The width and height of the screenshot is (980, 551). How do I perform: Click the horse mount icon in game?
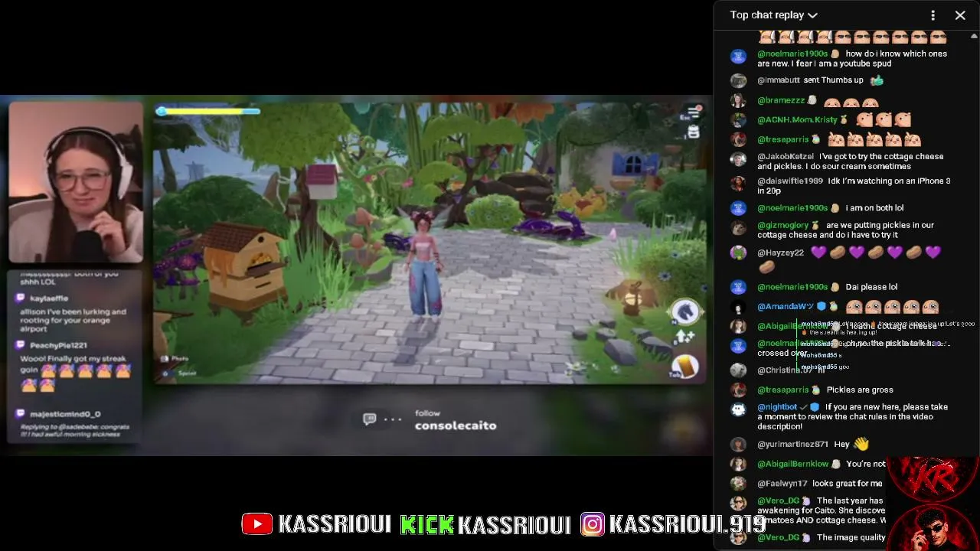point(684,311)
